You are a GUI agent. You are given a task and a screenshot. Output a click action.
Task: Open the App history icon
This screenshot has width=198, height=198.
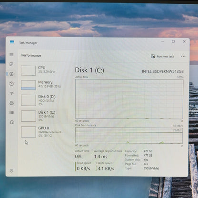[x=11, y=84]
